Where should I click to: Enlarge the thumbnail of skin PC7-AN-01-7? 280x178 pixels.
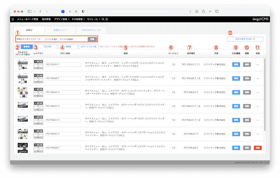tap(23, 92)
